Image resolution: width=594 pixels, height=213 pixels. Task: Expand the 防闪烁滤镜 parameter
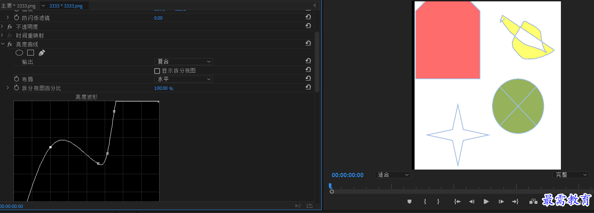pos(8,18)
